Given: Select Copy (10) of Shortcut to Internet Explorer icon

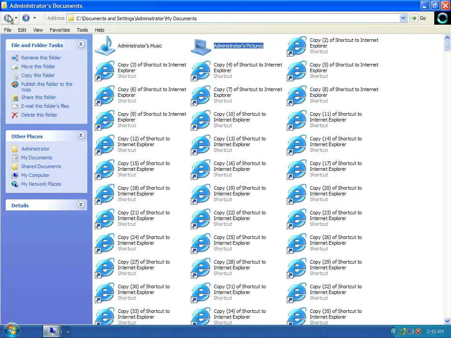Looking at the screenshot, I should tap(201, 120).
